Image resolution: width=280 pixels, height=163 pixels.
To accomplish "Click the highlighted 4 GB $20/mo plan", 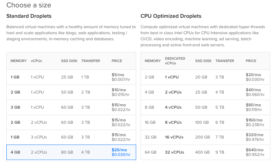I will pyautogui.click(x=71, y=152).
